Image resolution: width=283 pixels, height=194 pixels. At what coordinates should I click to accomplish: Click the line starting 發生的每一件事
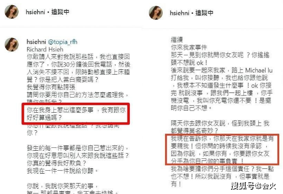tap(78, 148)
